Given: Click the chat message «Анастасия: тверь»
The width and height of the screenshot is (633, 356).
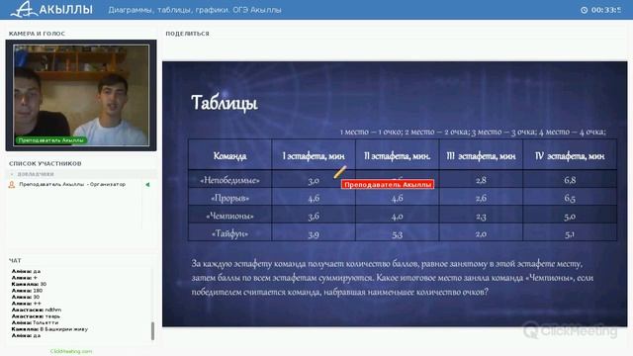Looking at the screenshot, I should pyautogui.click(x=36, y=316).
